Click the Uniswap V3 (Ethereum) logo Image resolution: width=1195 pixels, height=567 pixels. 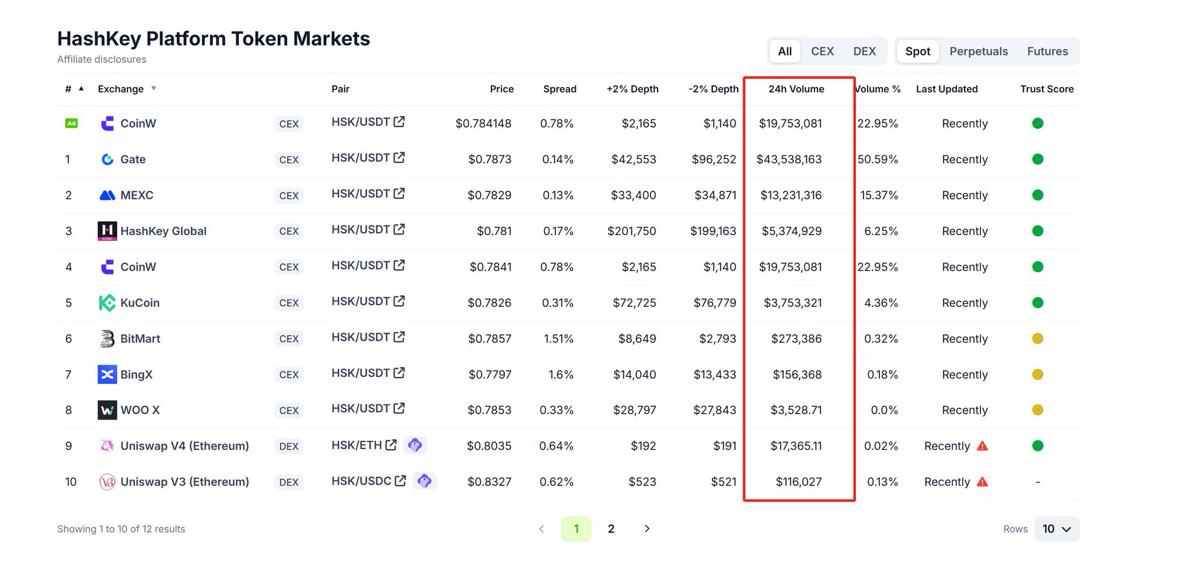[x=107, y=482]
